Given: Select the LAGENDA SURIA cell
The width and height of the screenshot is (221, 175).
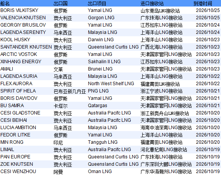Looking at the screenshot, I should 19,76.
